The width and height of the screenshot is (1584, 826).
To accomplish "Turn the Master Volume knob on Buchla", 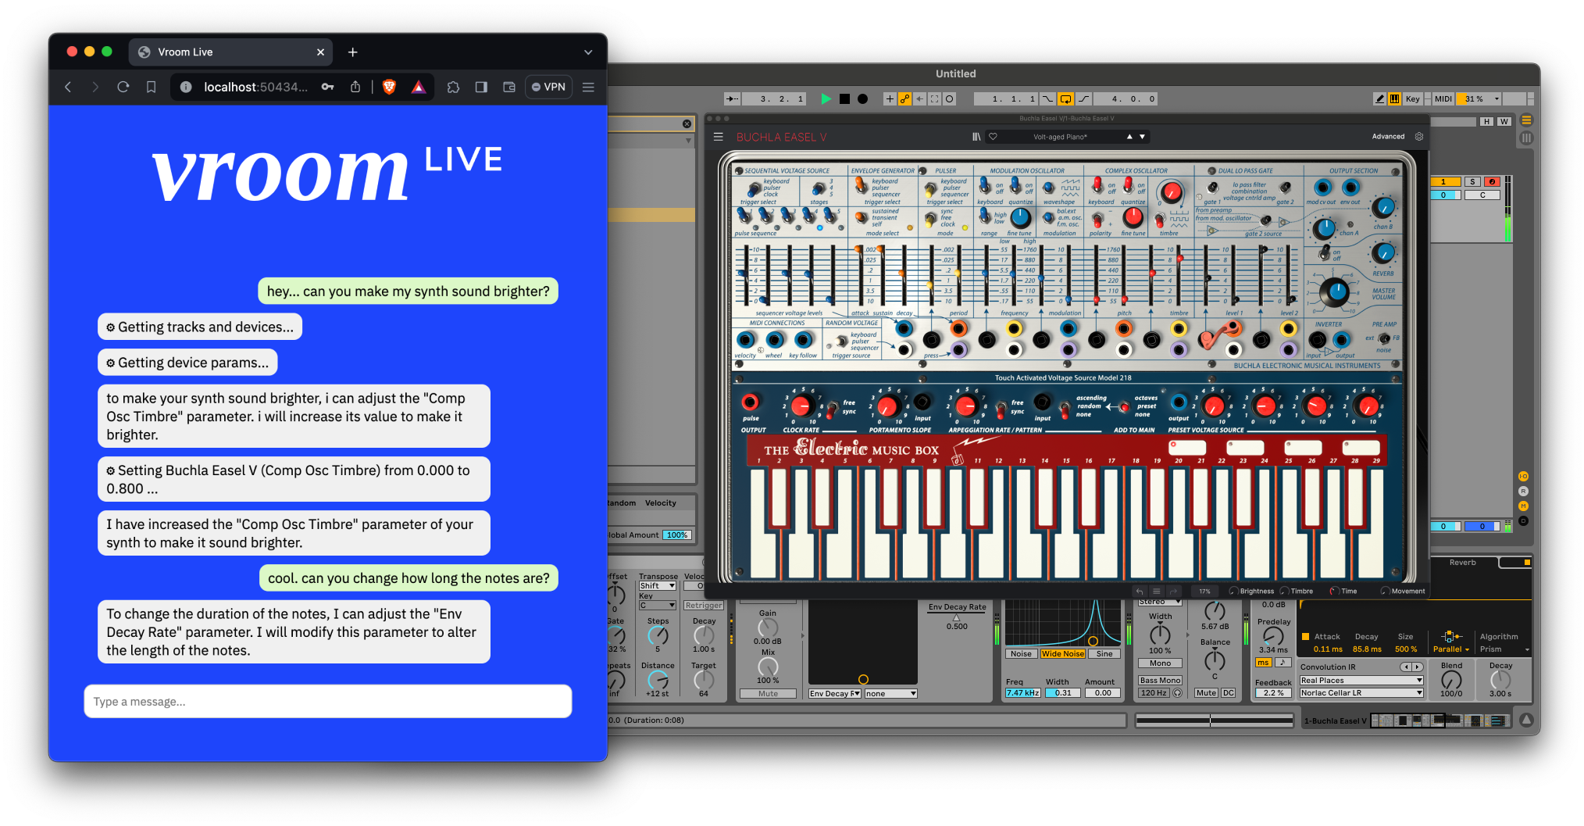I will point(1334,292).
